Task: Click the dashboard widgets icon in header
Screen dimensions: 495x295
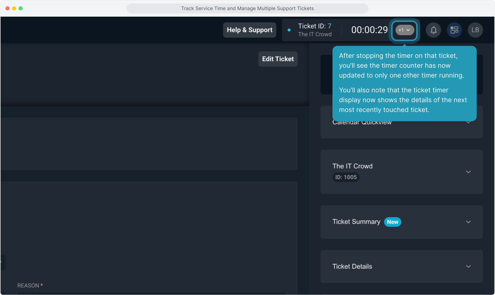Action: coord(454,30)
